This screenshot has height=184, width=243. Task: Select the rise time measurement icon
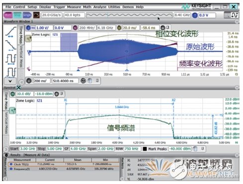(11, 31)
